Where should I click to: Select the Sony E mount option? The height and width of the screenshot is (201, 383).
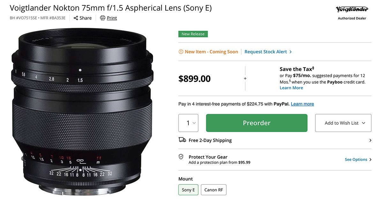pos(188,190)
